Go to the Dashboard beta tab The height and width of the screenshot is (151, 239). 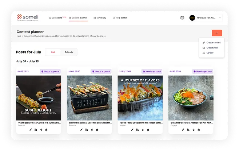click(57, 18)
